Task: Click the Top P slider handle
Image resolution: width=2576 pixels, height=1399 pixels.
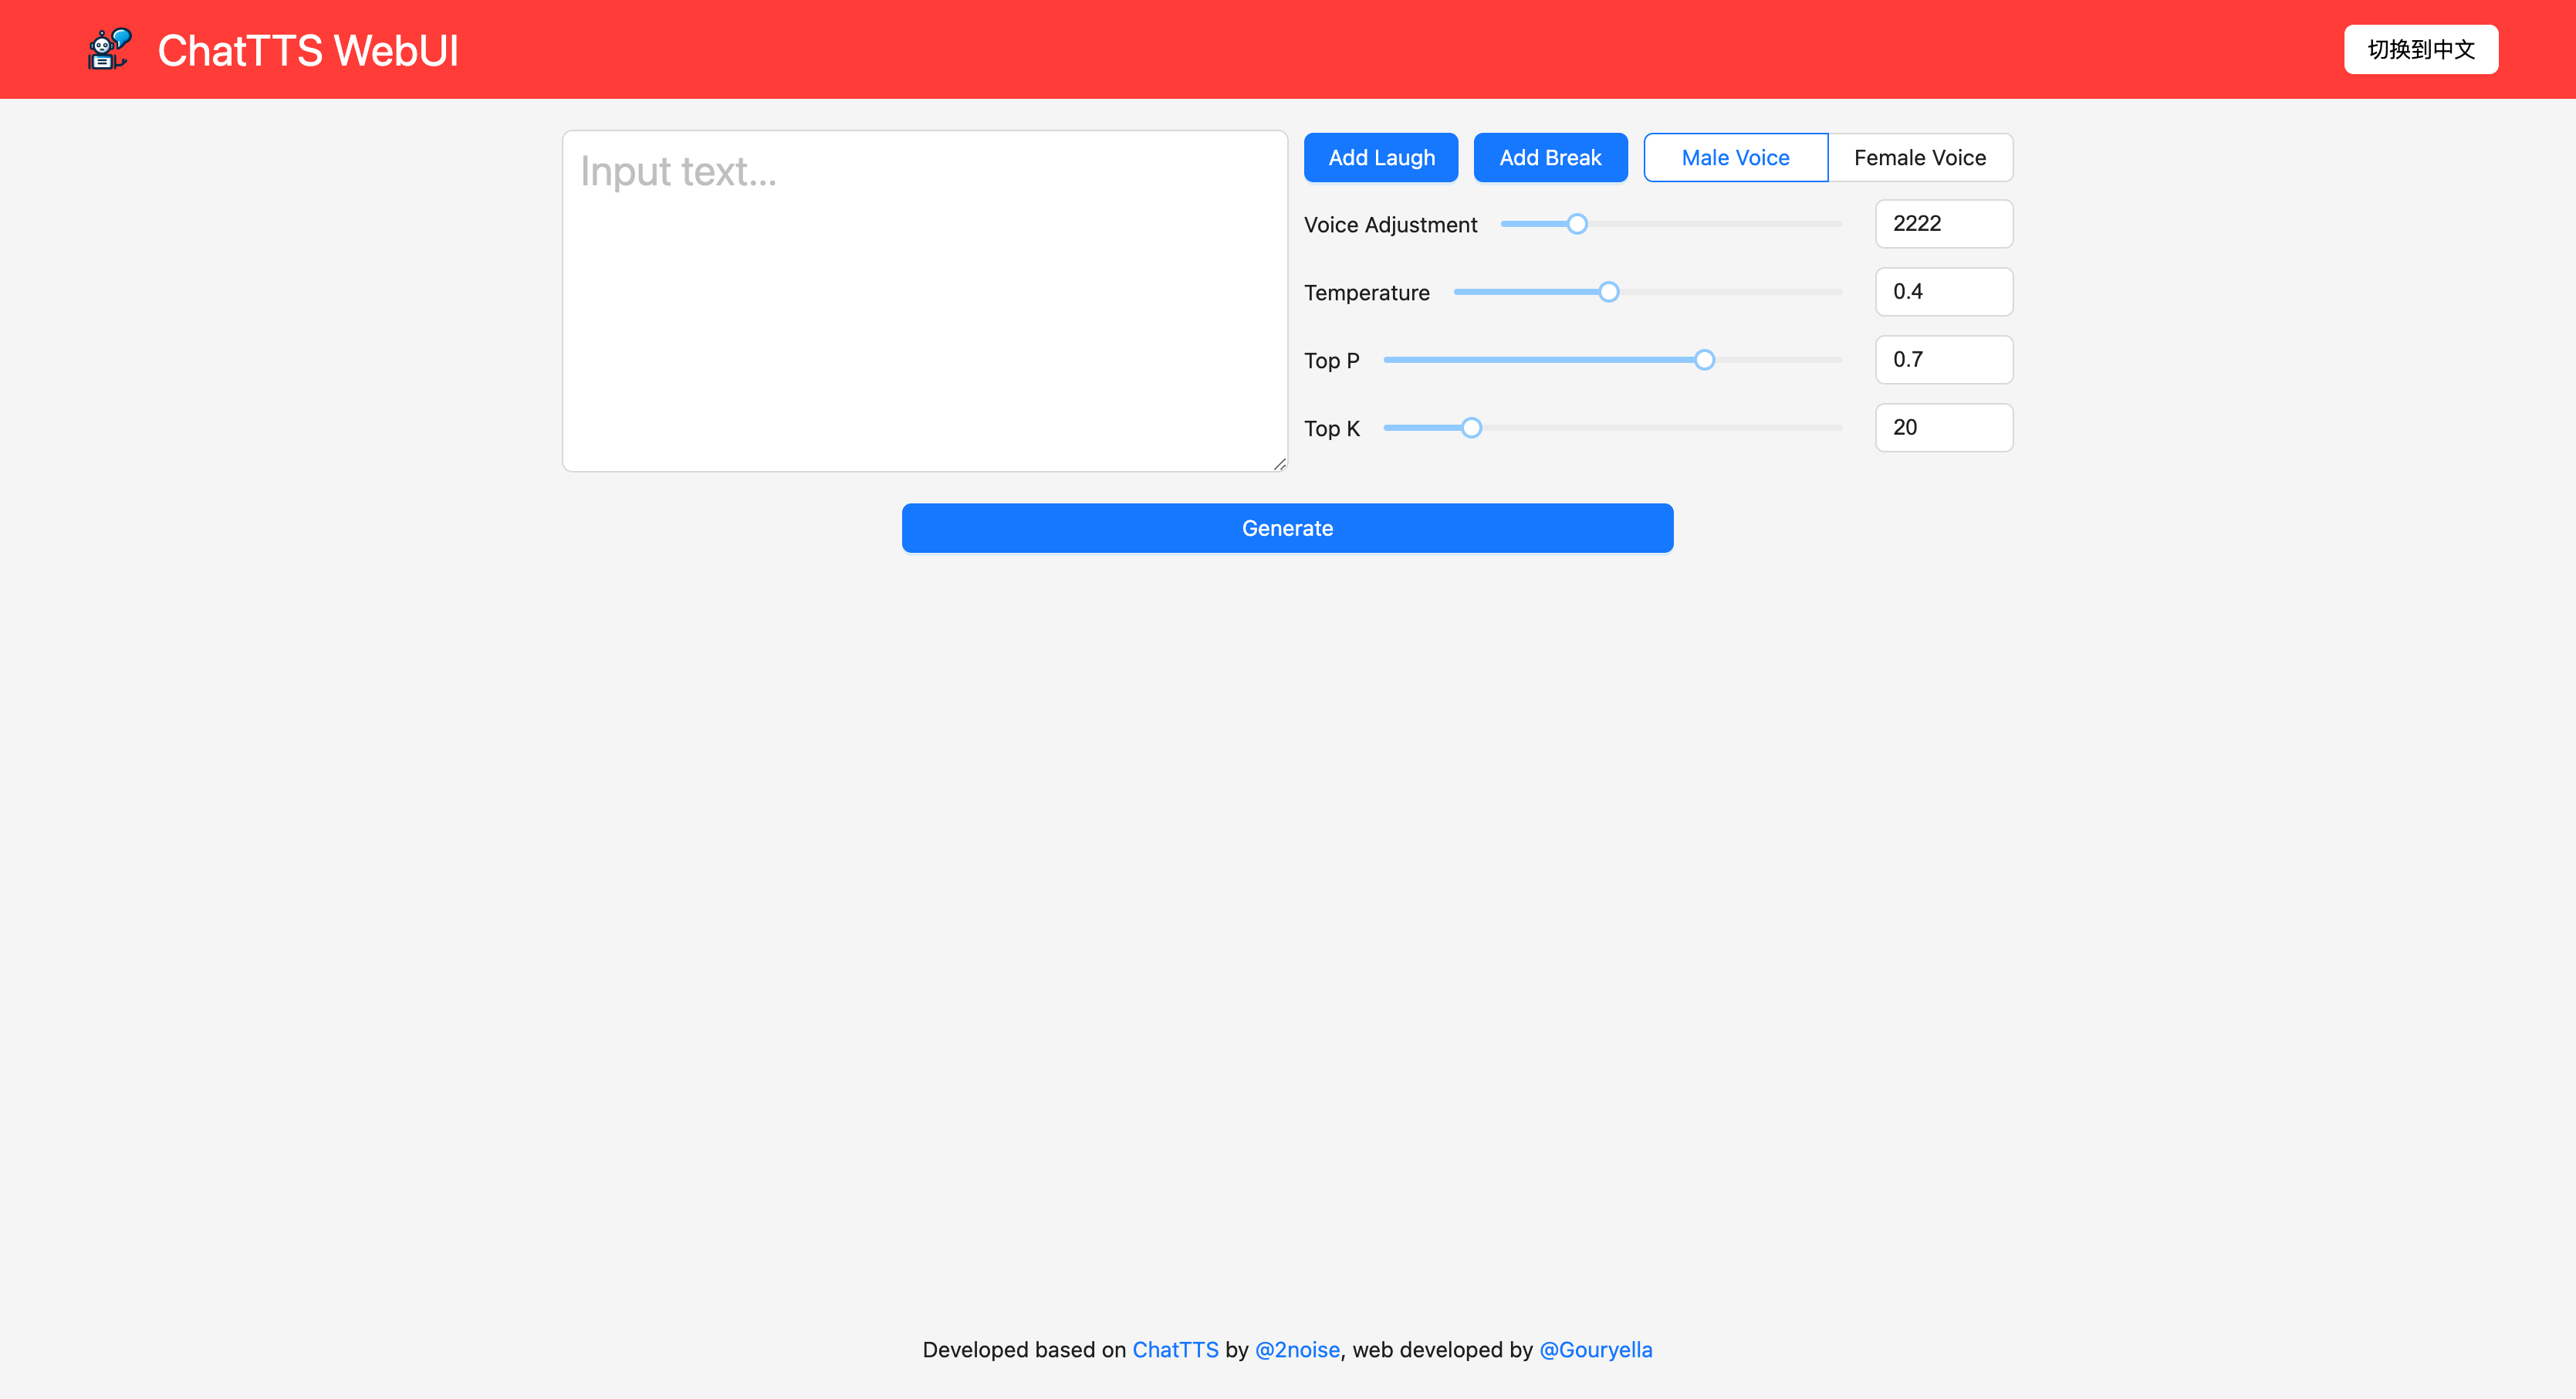Action: click(x=1704, y=361)
